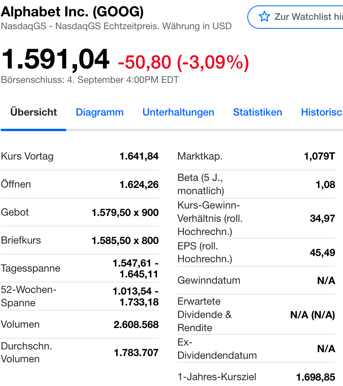
Task: Click the star icon next to Zur Watchlist
Action: (x=264, y=17)
